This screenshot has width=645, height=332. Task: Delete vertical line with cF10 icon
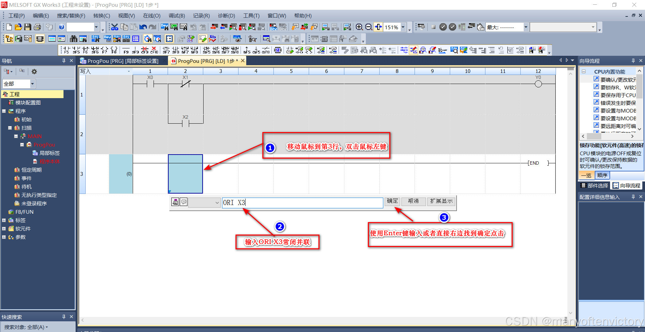click(154, 50)
